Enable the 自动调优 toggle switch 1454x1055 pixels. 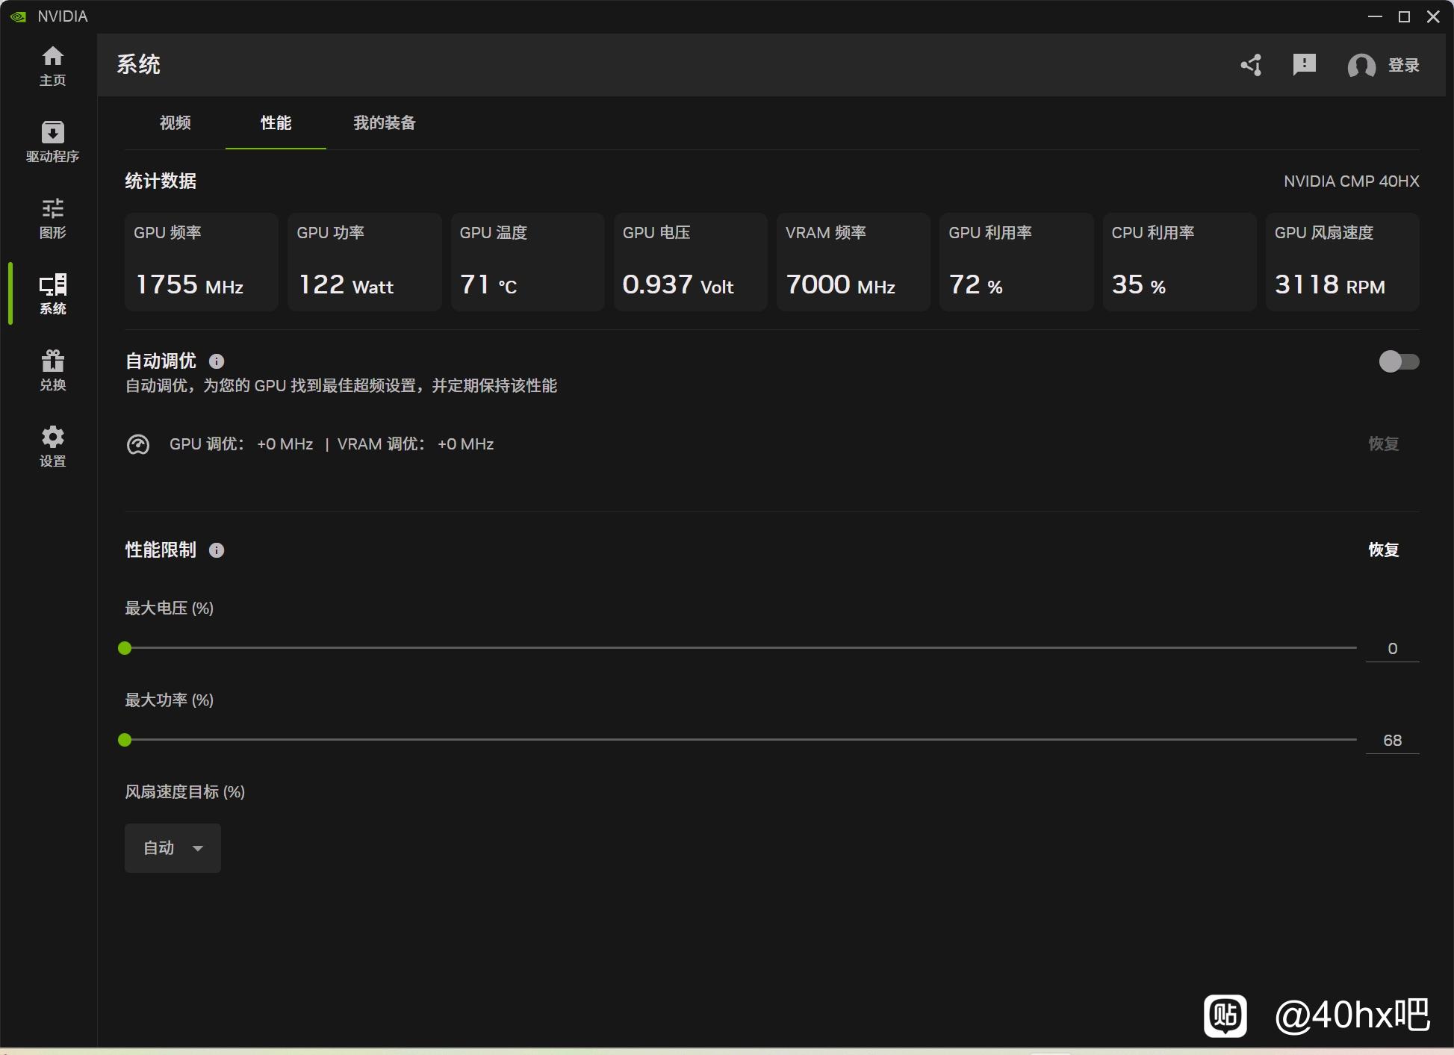(1398, 361)
